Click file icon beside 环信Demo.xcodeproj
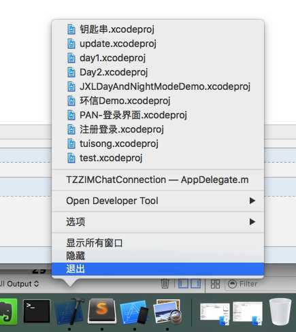The height and width of the screenshot is (332, 296). [x=71, y=101]
